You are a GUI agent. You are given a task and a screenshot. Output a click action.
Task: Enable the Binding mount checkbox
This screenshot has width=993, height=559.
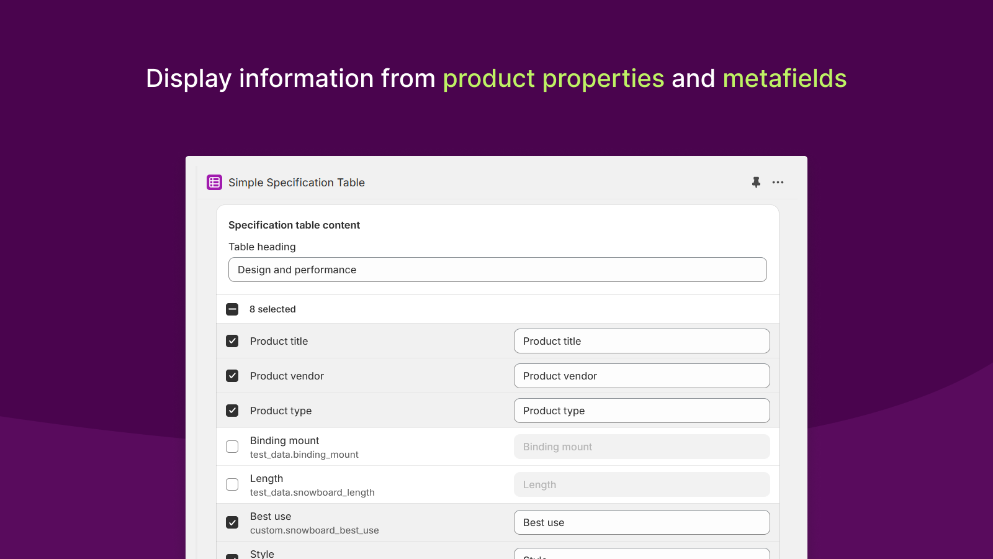pos(232,447)
